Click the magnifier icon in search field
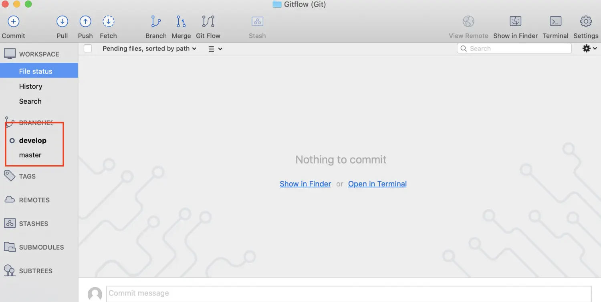601x302 pixels. [x=464, y=48]
